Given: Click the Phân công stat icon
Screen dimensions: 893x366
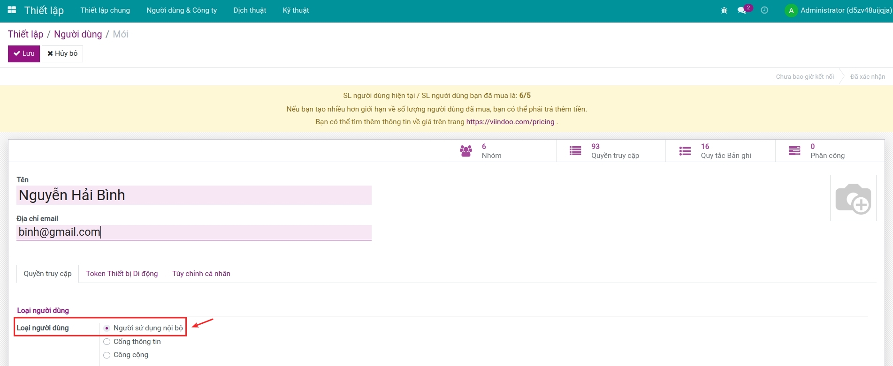Looking at the screenshot, I should [794, 151].
